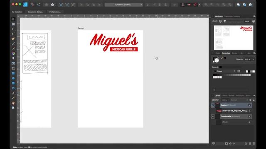
Task: Switch to the Stroke tab
Action: click(234, 53)
